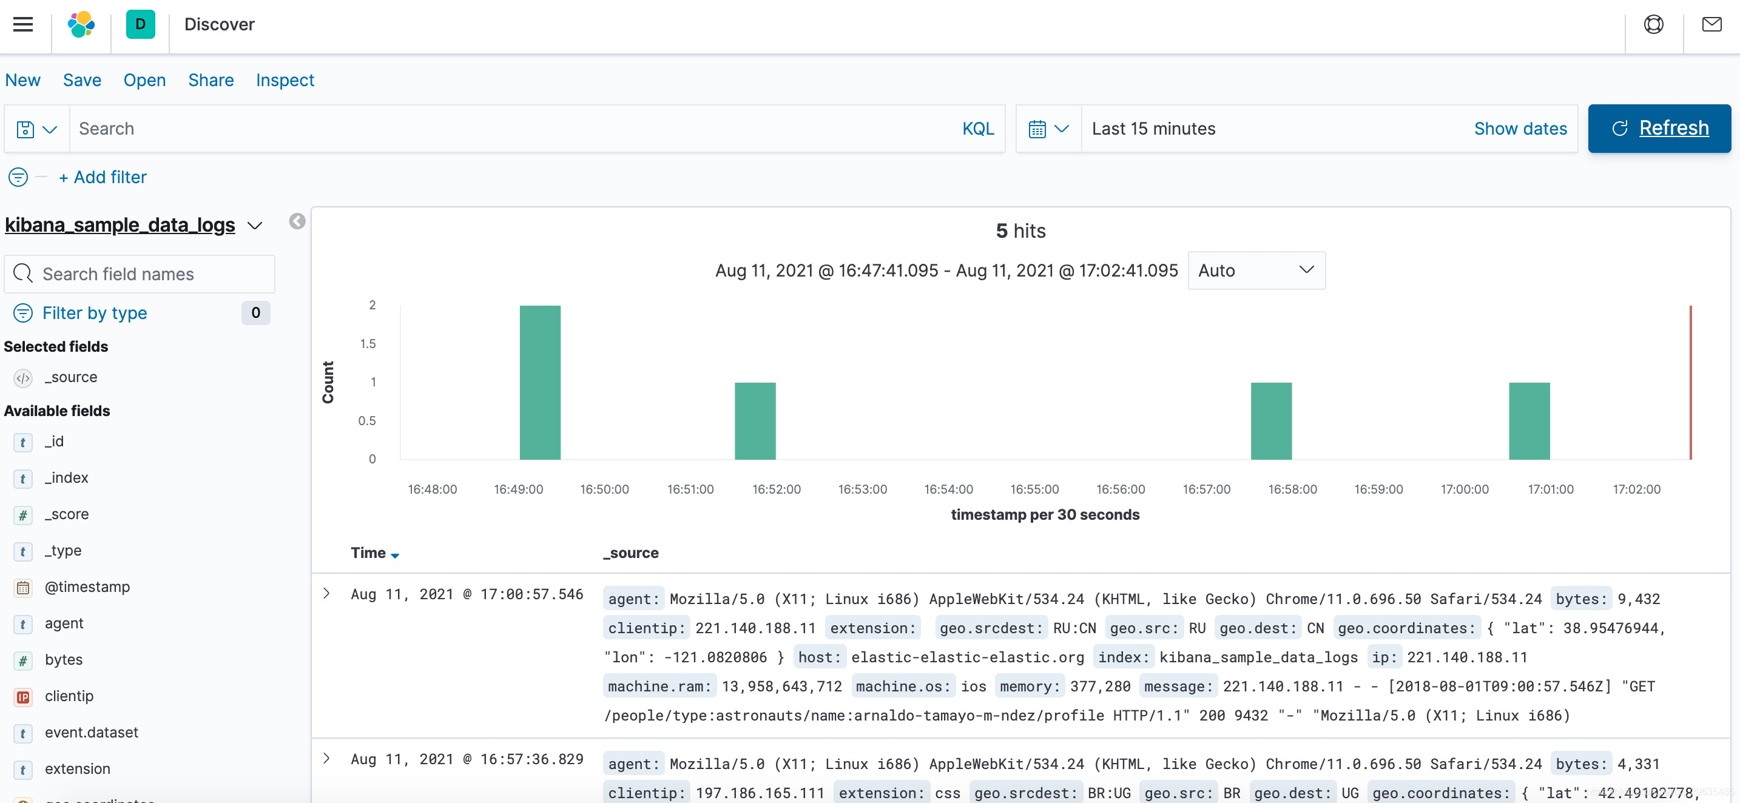
Task: Select the _id available field
Action: (54, 442)
